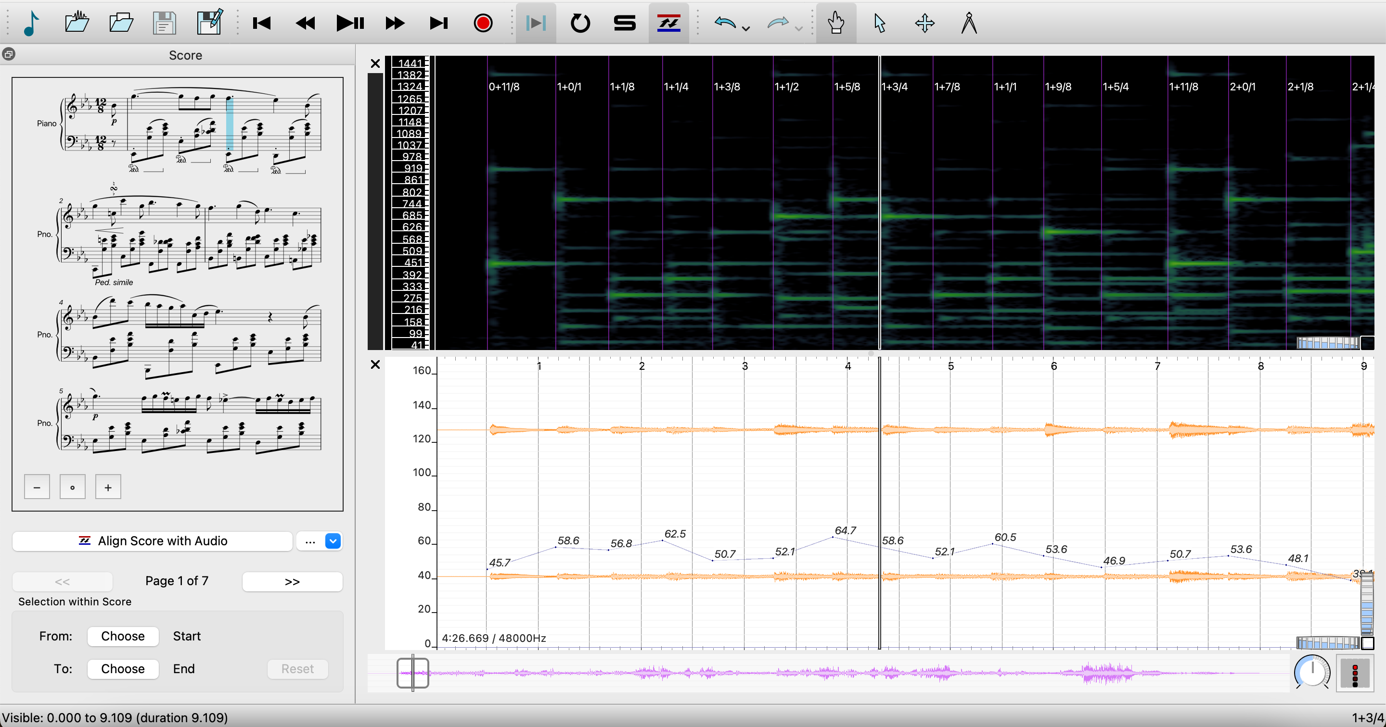Toggle Constrain Playback to Selection
1386x727 pixels.
coord(535,23)
